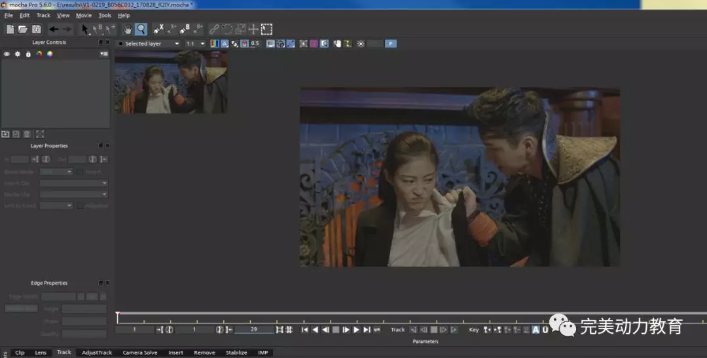Image resolution: width=707 pixels, height=358 pixels.
Task: Open the Edit menu
Action: point(24,15)
